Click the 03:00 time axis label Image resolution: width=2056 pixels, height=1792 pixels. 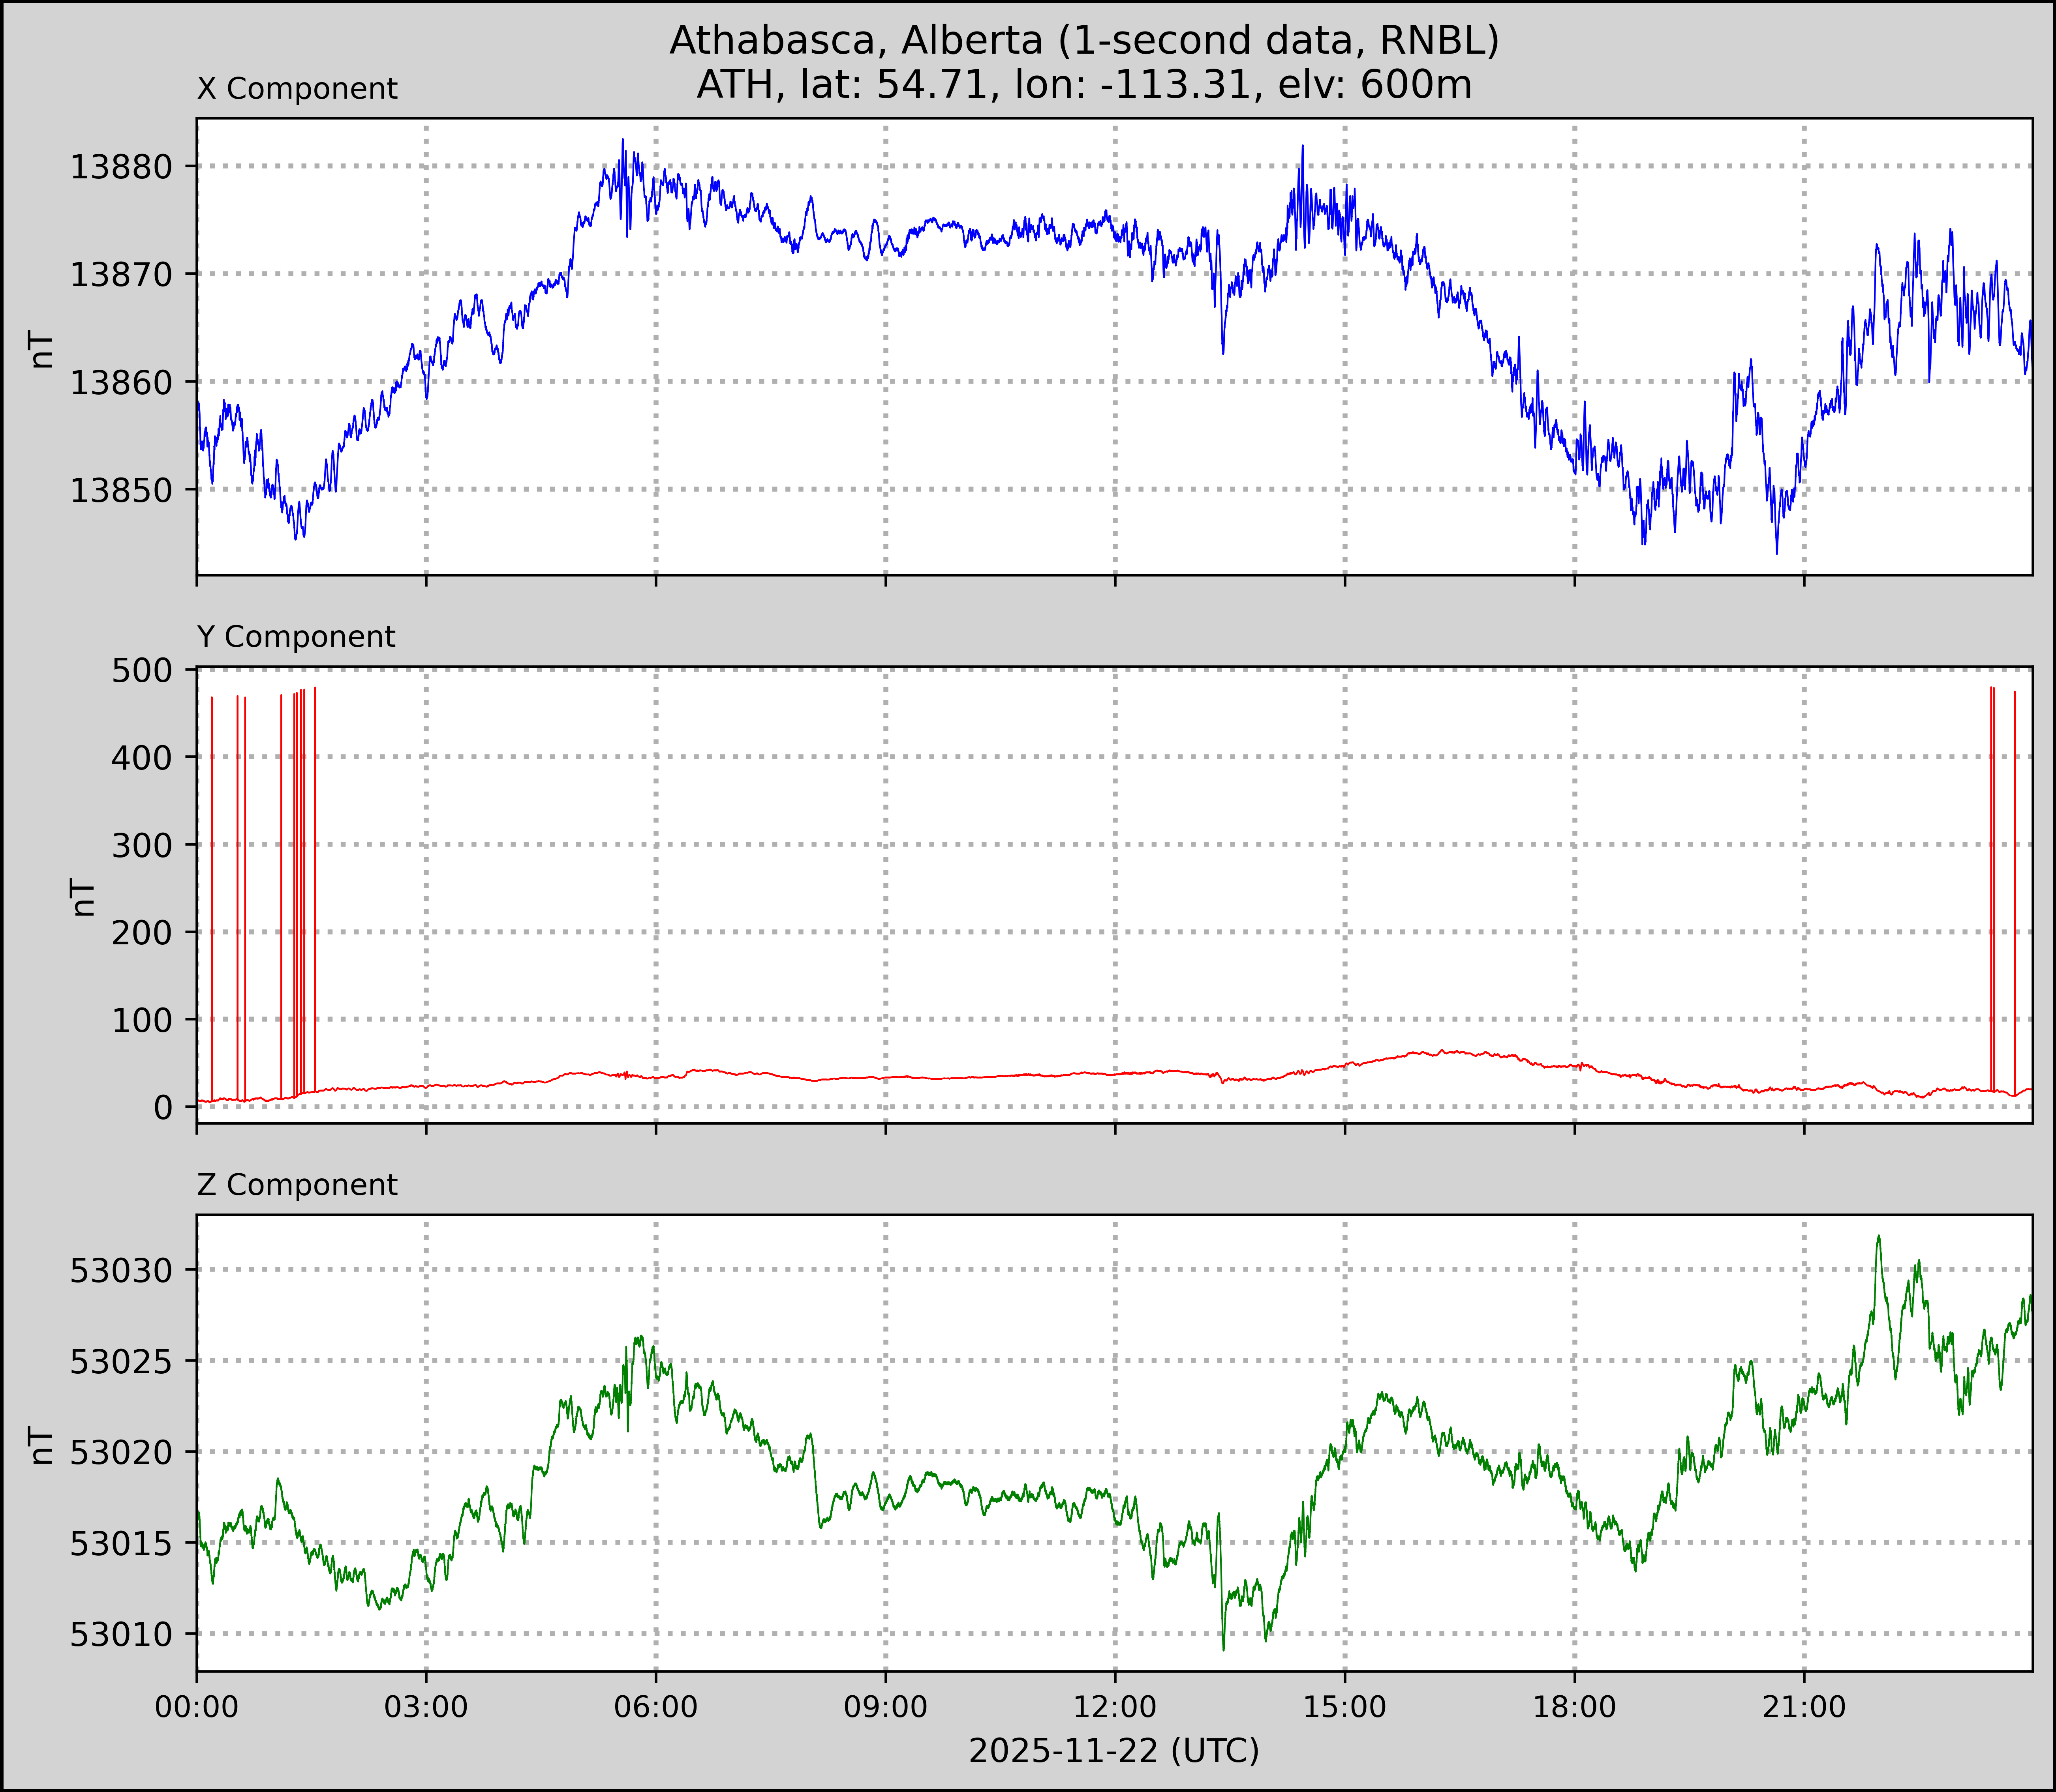click(x=426, y=1707)
